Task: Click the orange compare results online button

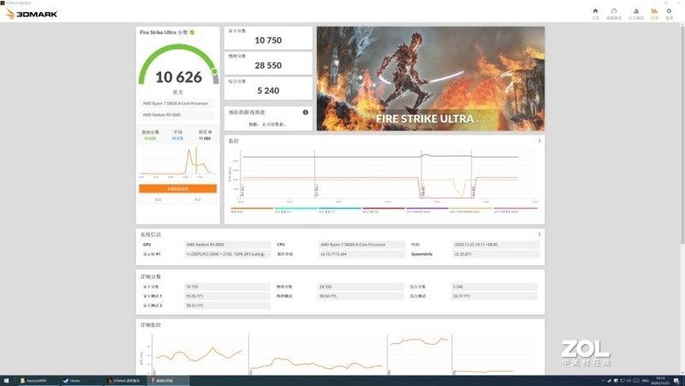Action: (x=178, y=188)
